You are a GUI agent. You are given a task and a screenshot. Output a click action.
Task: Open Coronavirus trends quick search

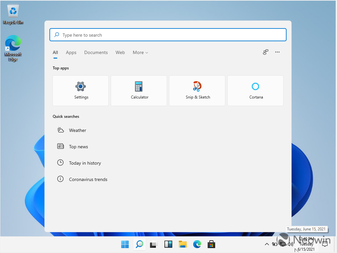(88, 179)
